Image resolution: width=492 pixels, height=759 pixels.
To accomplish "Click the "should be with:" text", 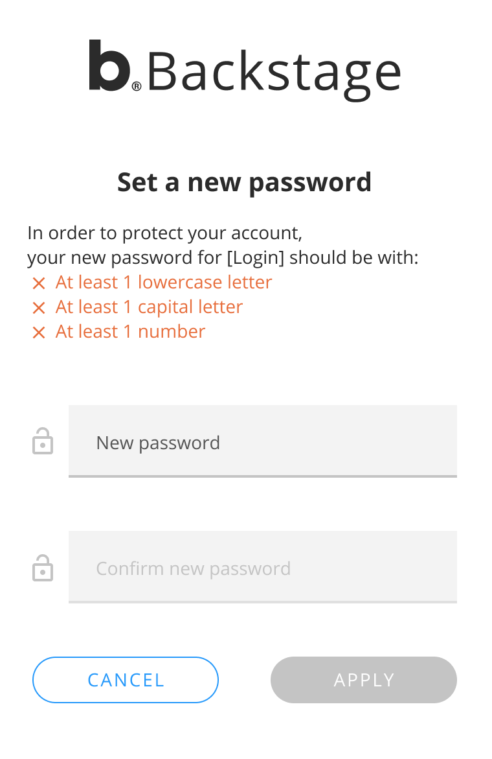I will [x=354, y=258].
